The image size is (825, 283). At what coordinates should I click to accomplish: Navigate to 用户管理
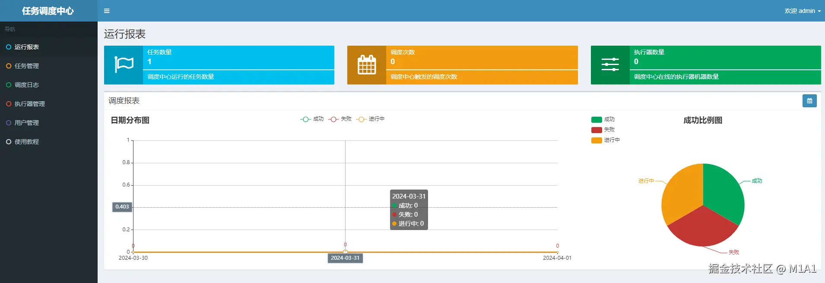[x=49, y=123]
